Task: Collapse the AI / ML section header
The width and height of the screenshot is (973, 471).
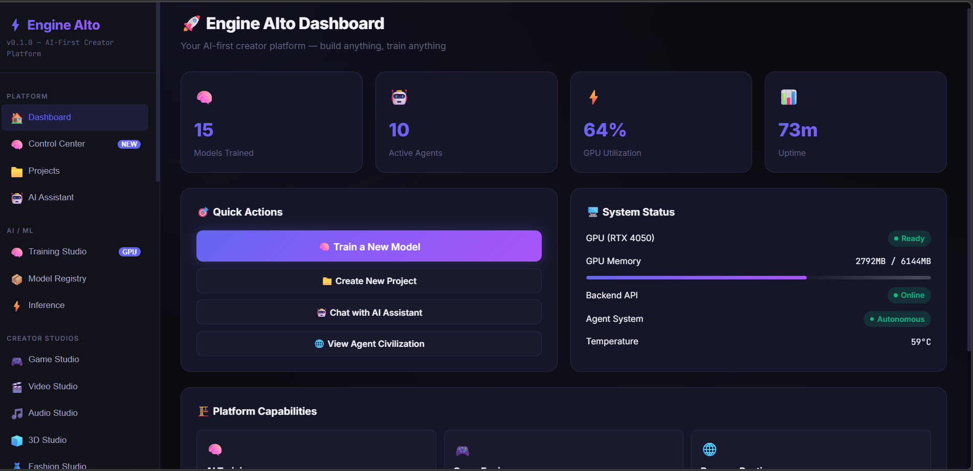Action: 20,230
